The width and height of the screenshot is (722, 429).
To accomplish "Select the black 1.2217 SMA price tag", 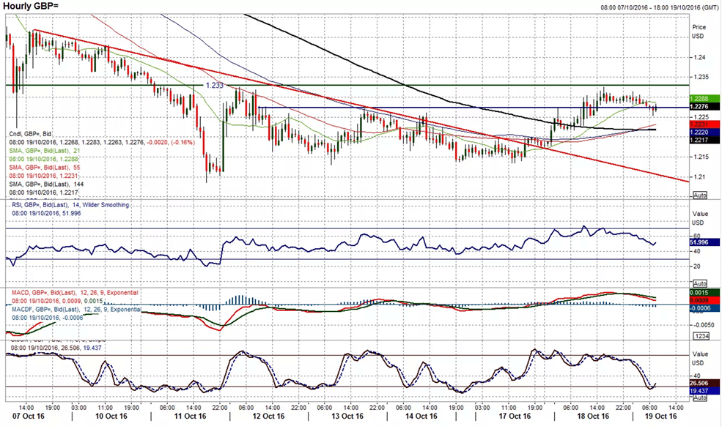I will (x=700, y=139).
